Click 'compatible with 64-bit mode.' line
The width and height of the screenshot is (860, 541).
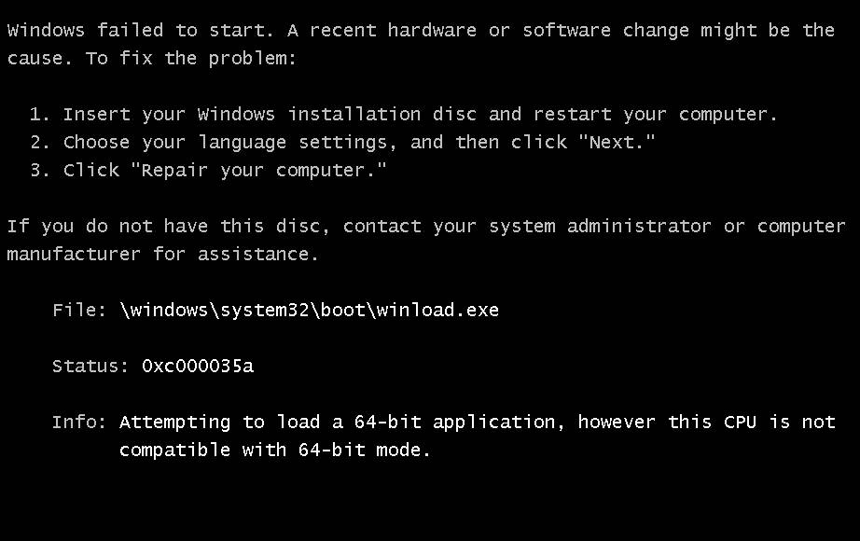275,451
